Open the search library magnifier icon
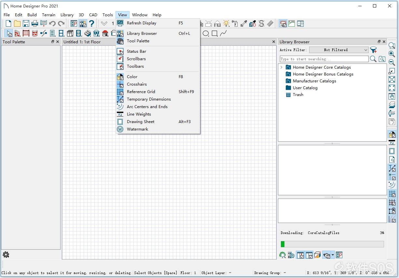The image size is (399, 278). pyautogui.click(x=373, y=59)
